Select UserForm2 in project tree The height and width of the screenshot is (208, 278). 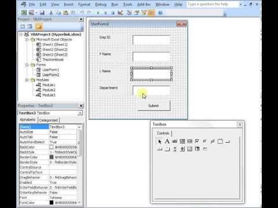point(50,75)
